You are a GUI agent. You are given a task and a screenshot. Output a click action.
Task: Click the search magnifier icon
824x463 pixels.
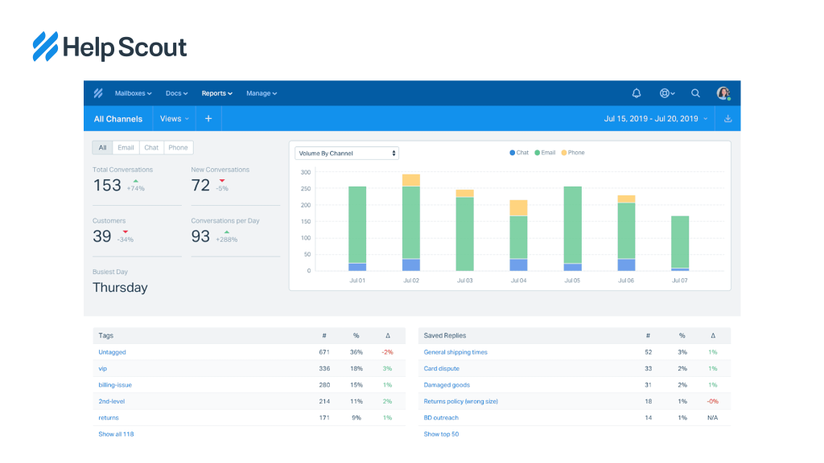(x=696, y=93)
